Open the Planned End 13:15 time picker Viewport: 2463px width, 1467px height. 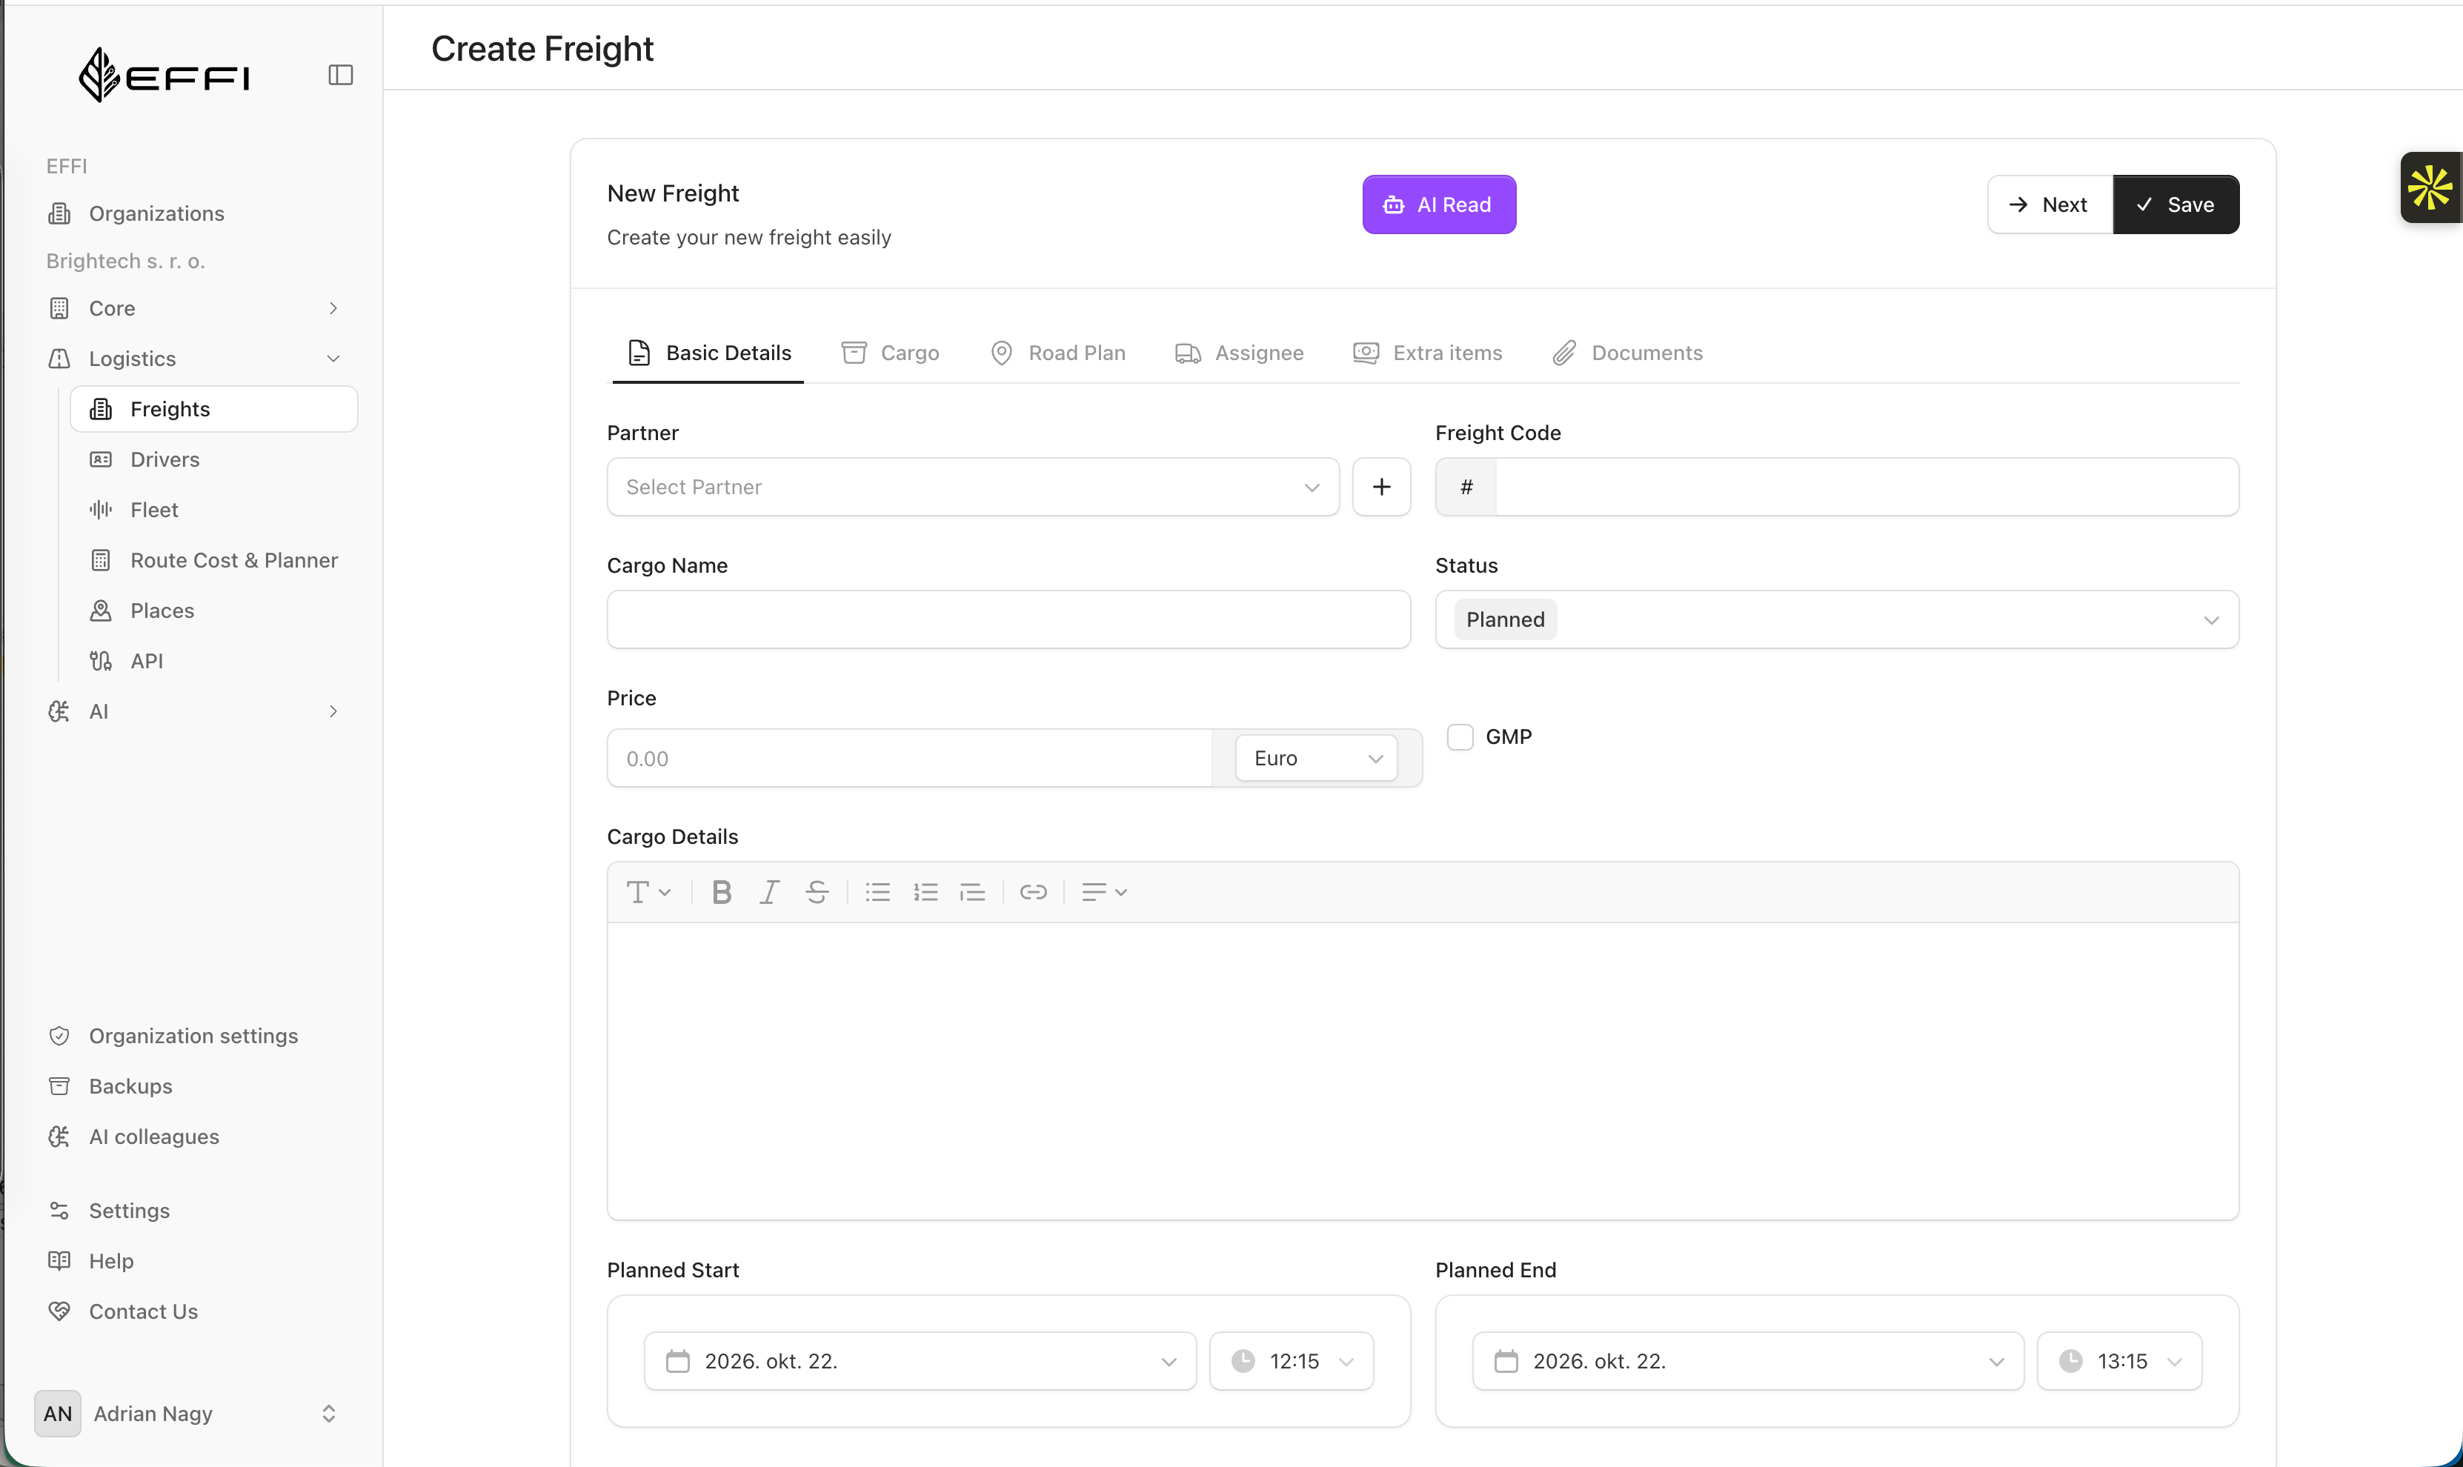(2119, 1361)
